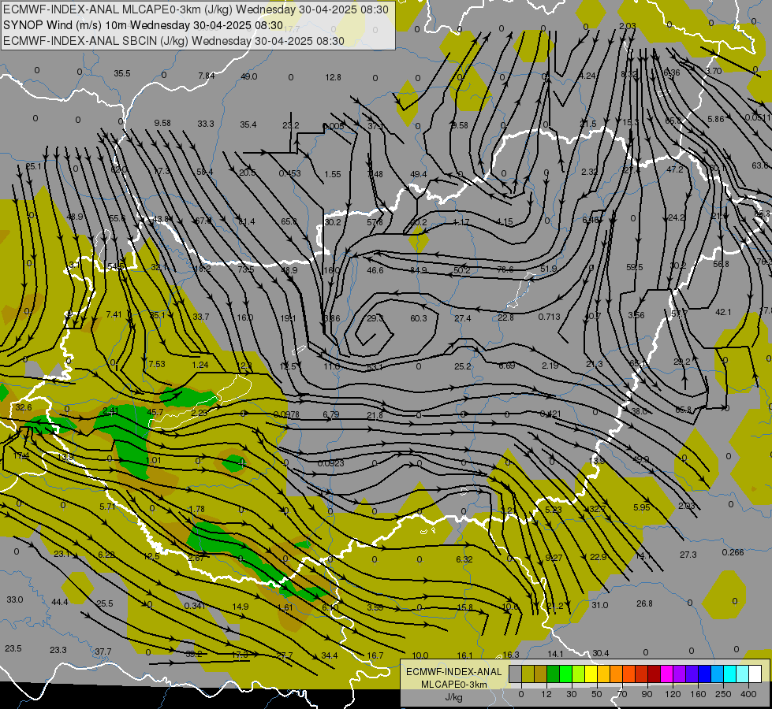Click the legend tick label 160
The width and height of the screenshot is (772, 709).
[x=698, y=694]
